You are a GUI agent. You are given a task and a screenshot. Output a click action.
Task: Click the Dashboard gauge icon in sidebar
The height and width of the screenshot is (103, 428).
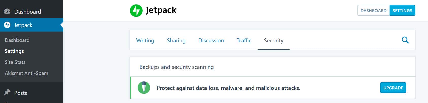coord(7,11)
